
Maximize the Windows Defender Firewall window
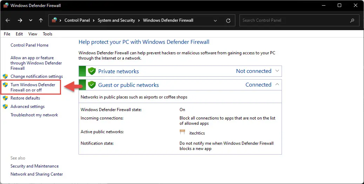(339, 5)
